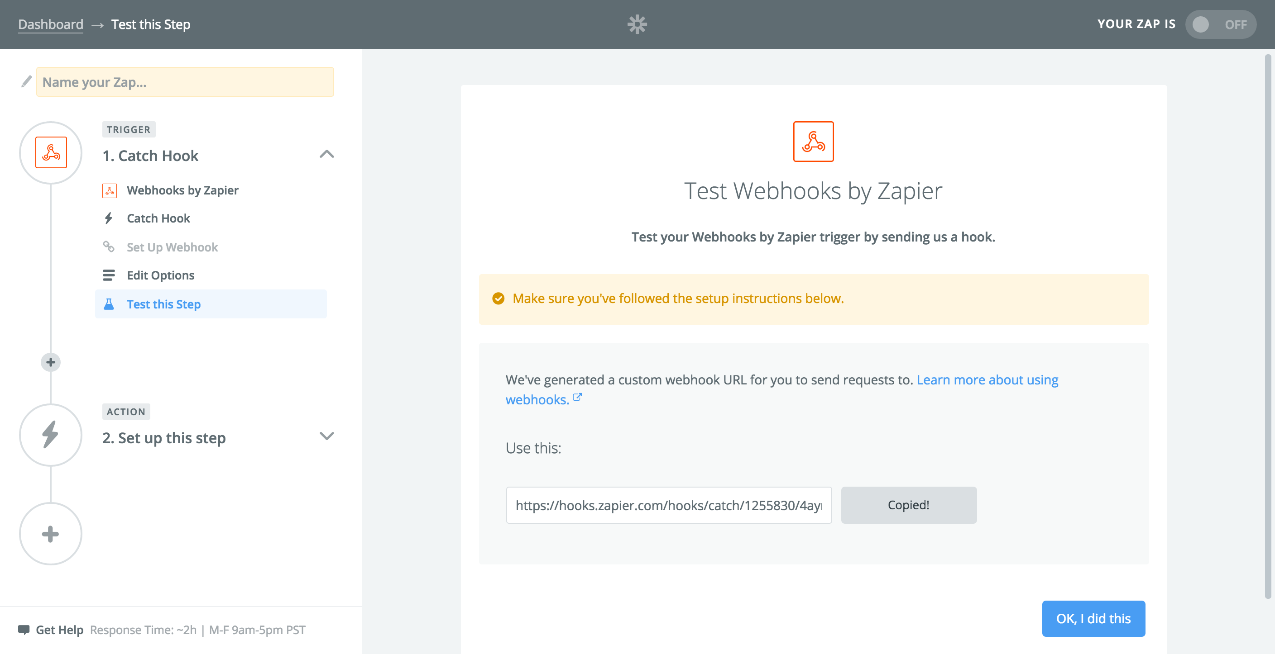This screenshot has height=654, width=1275.
Task: Add a new step with the large plus circle
Action: (x=51, y=534)
